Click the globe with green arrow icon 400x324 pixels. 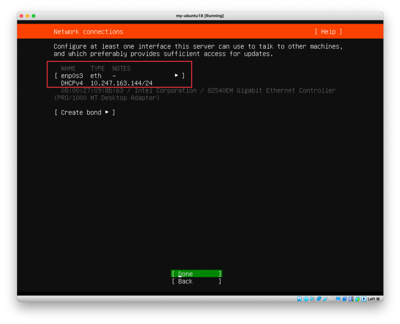coord(357,299)
